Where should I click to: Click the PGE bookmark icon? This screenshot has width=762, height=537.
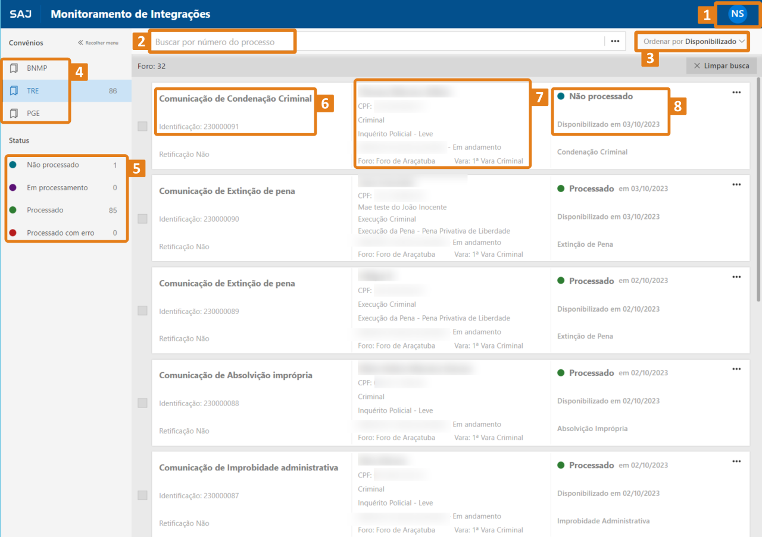click(14, 113)
